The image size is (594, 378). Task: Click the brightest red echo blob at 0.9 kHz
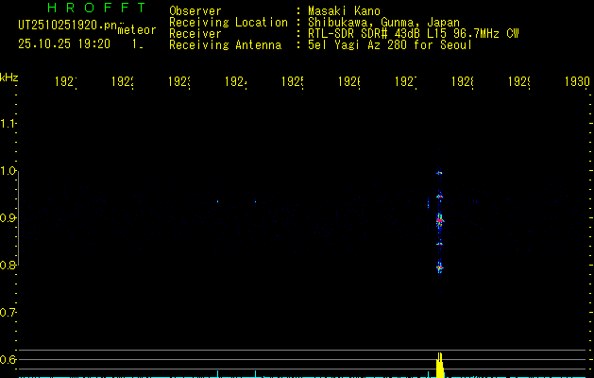439,220
